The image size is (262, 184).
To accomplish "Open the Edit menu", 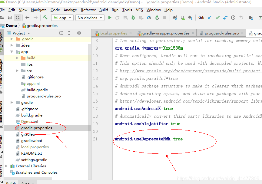I will 12,10.
